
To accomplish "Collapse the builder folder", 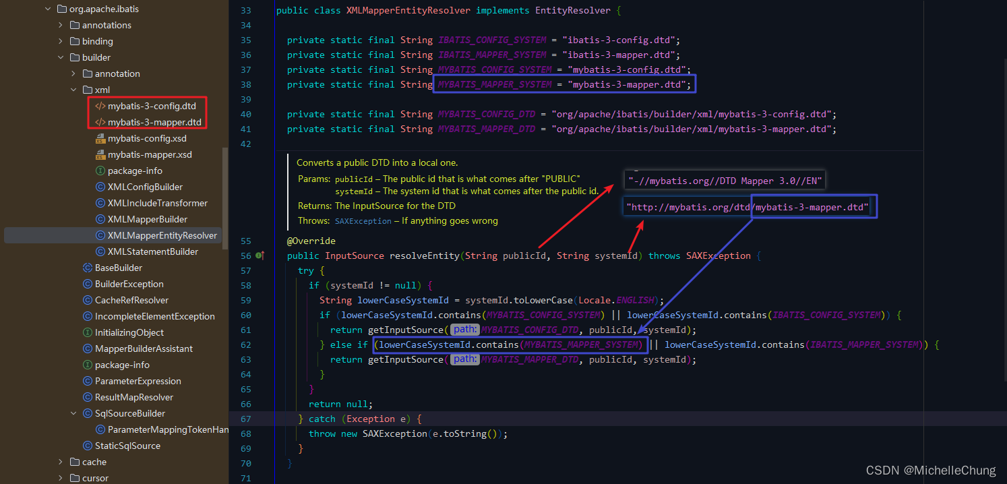I will [x=61, y=57].
